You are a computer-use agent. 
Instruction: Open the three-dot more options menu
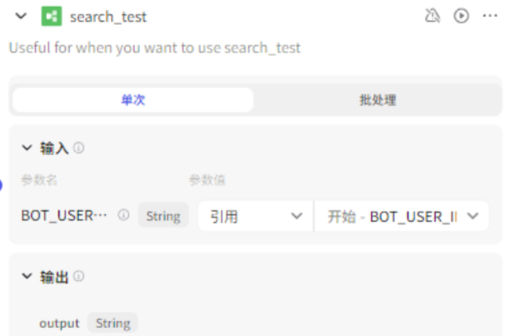[490, 16]
